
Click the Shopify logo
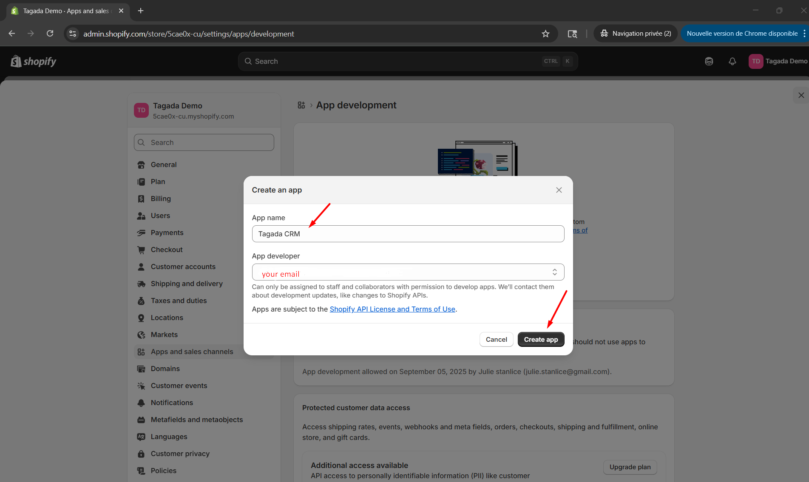click(33, 62)
